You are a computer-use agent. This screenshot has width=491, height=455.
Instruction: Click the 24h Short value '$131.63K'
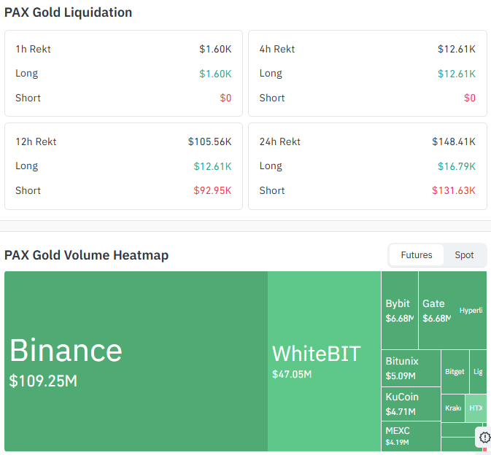(x=454, y=190)
